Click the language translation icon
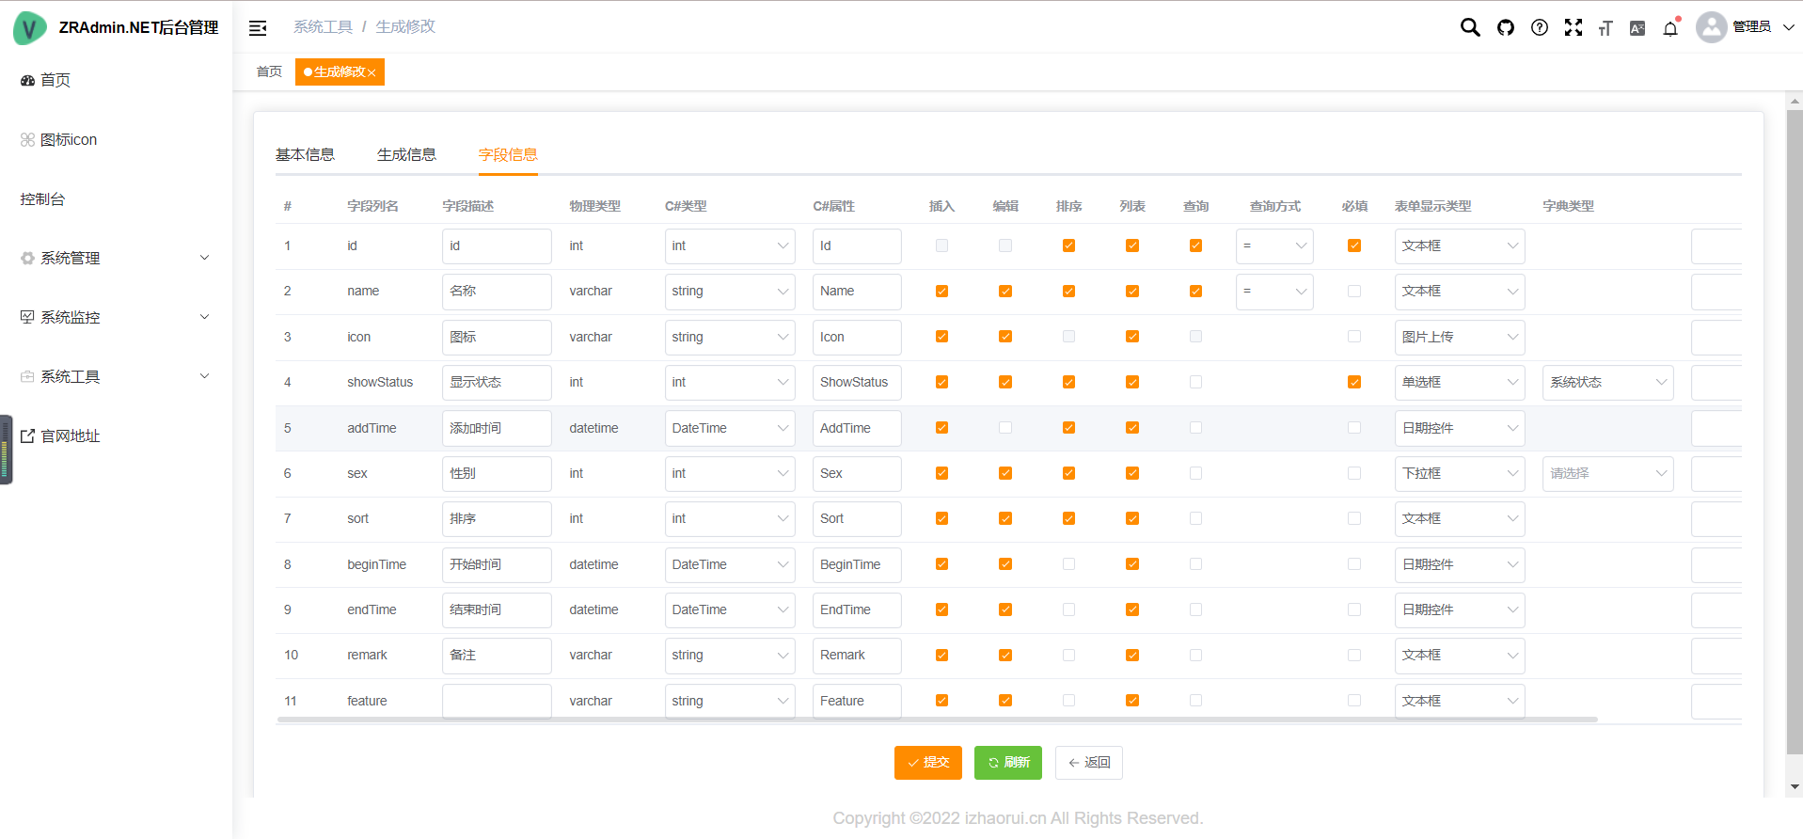Viewport: 1803px width, 839px height. (x=1637, y=28)
